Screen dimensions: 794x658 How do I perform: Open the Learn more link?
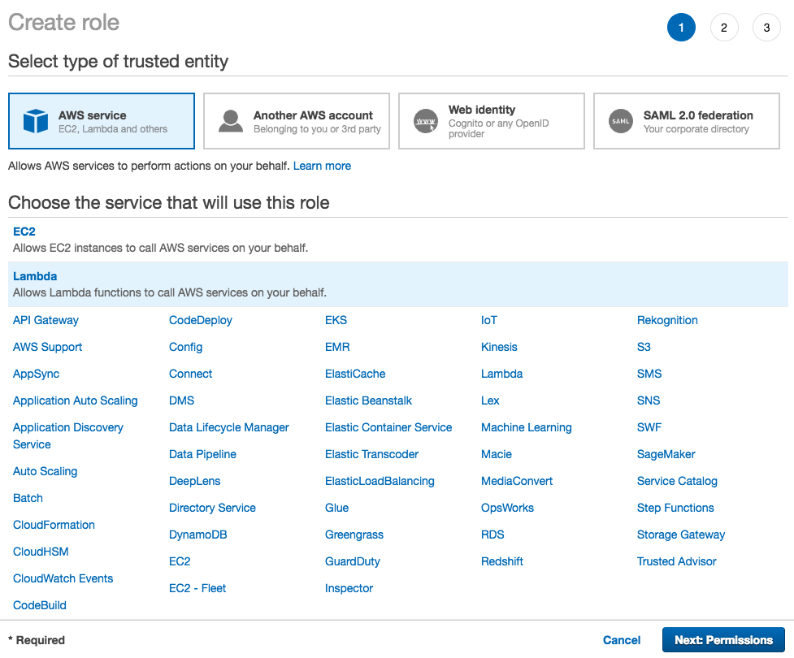tap(322, 166)
